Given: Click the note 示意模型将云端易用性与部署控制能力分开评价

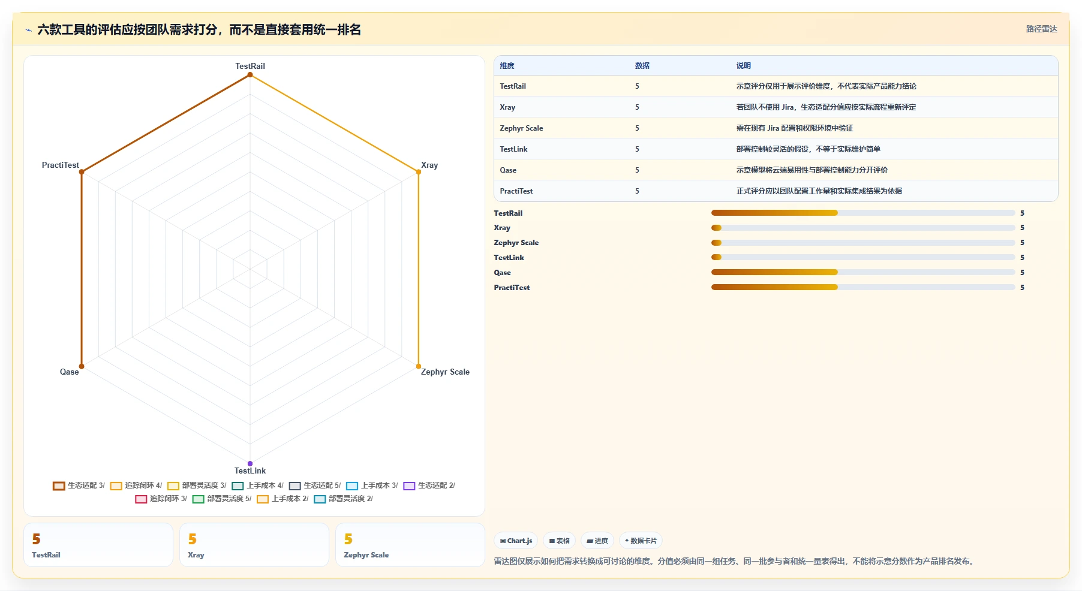Looking at the screenshot, I should pyautogui.click(x=812, y=170).
